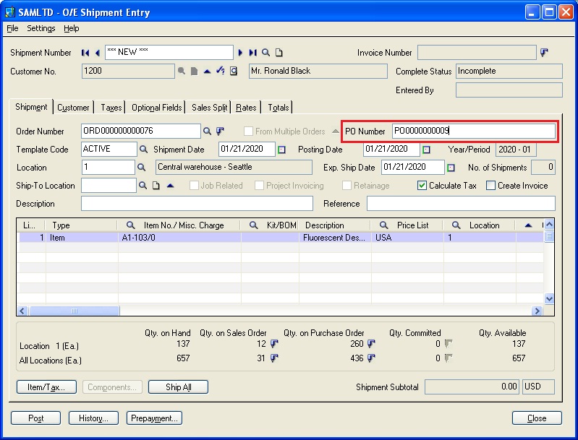Click the Ship All button

click(178, 387)
